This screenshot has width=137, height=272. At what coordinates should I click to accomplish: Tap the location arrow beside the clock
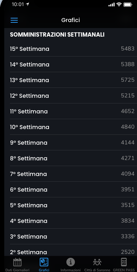pyautogui.click(x=27, y=5)
